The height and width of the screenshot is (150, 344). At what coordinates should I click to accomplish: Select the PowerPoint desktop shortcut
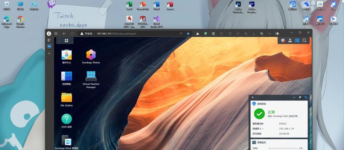point(143,6)
